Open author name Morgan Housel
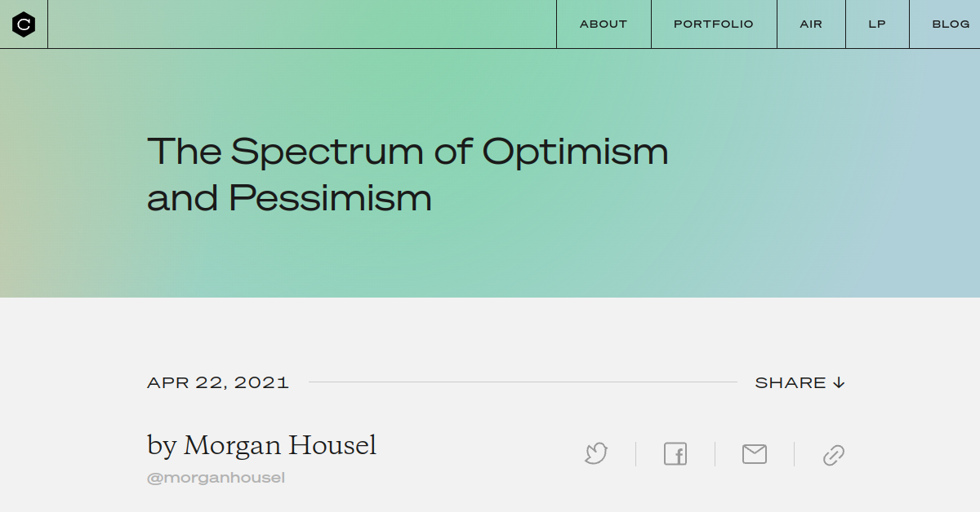The image size is (980, 512). coord(261,445)
